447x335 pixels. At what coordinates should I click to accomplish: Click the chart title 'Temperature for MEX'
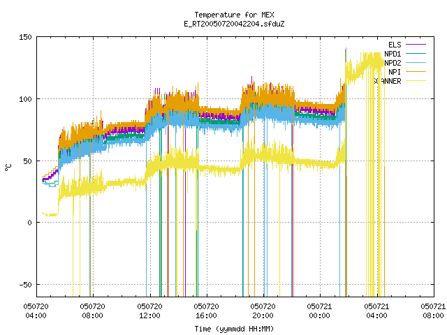(234, 15)
